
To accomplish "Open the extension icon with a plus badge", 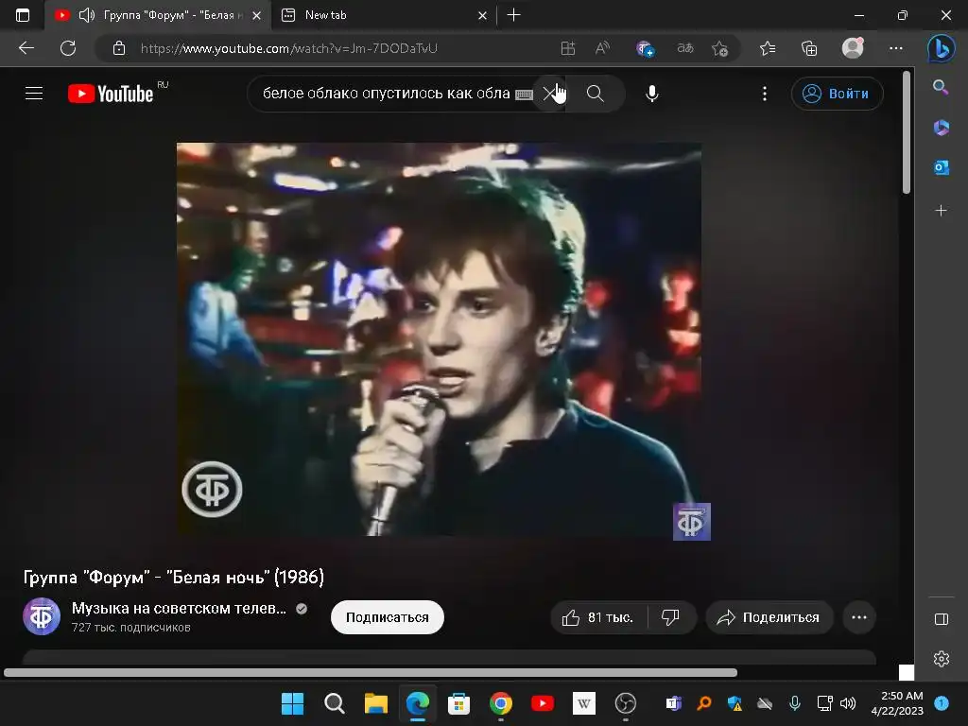I will [x=645, y=48].
